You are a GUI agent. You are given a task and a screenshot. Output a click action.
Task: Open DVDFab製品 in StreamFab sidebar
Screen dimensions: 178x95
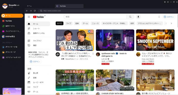click(12, 36)
